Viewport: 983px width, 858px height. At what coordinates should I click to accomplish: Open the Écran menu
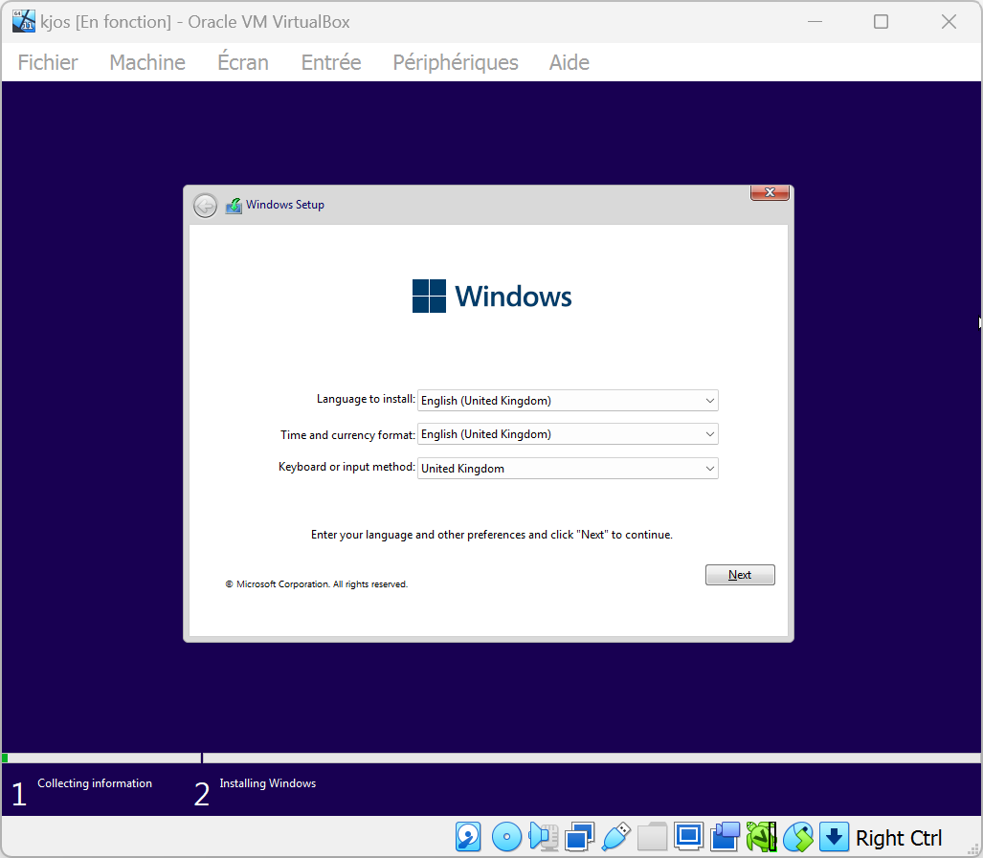point(243,62)
